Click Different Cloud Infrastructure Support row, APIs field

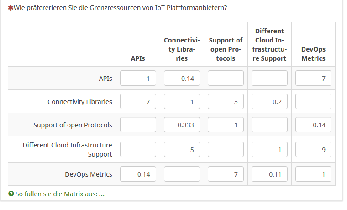(x=138, y=149)
